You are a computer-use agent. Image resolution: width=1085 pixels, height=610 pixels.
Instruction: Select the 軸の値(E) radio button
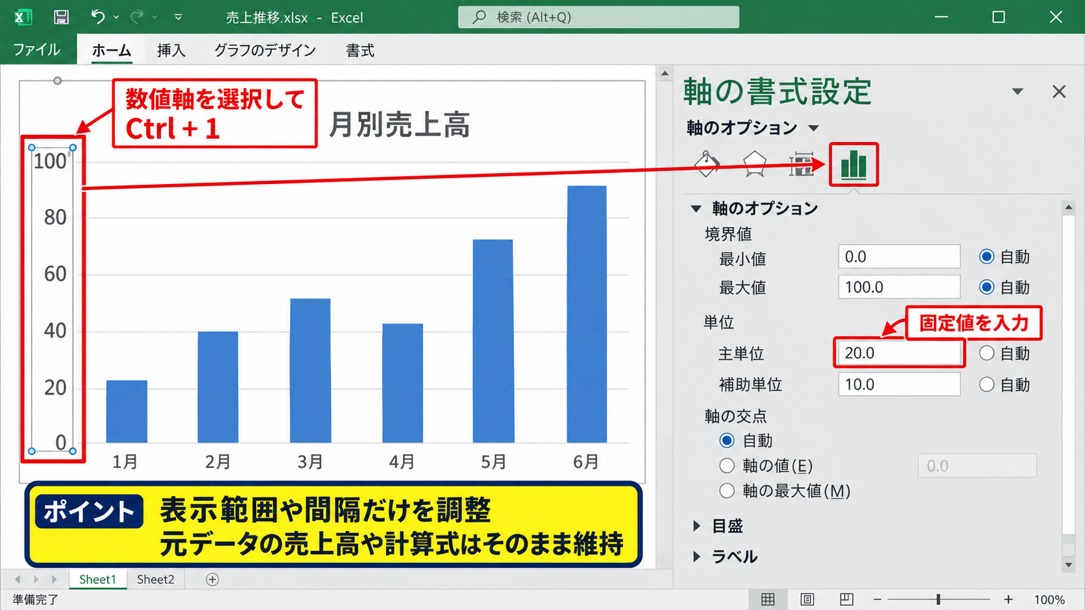(x=727, y=466)
